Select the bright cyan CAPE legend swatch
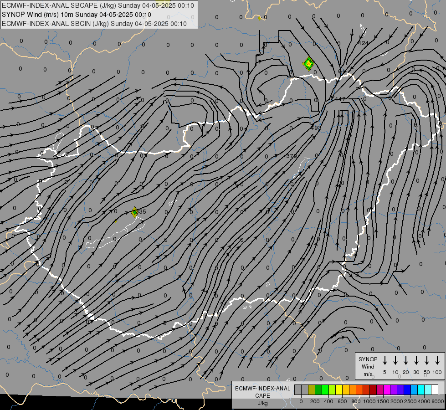Image resolution: width=446 pixels, height=410 pixels. pyautogui.click(x=421, y=389)
